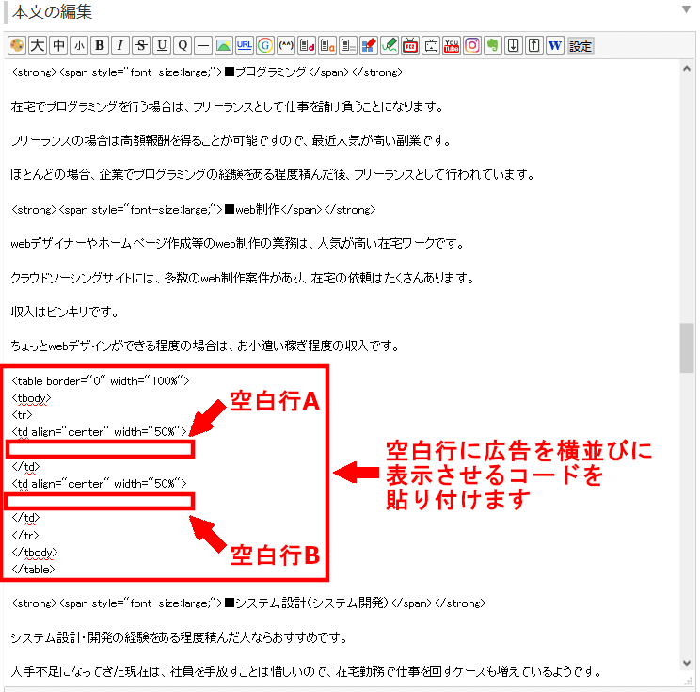Click in blank line A after first td
The image size is (700, 692).
point(101,449)
